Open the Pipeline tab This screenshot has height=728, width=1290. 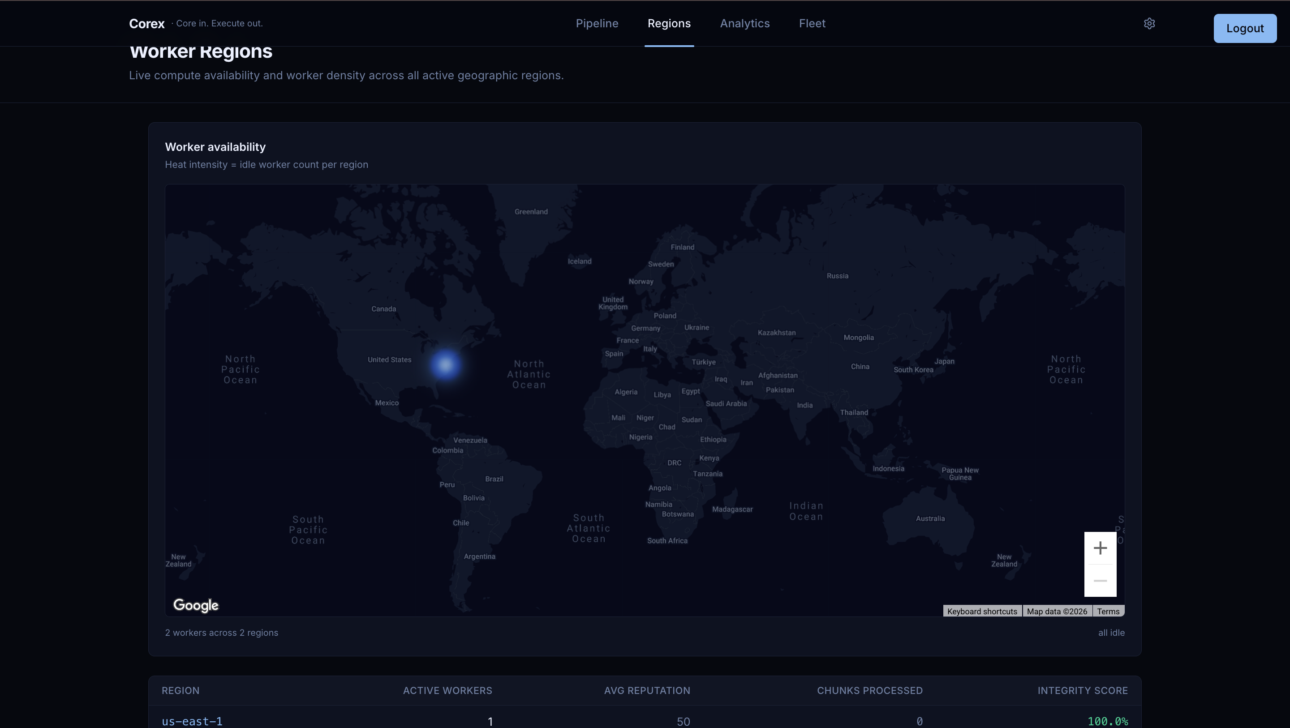[597, 24]
